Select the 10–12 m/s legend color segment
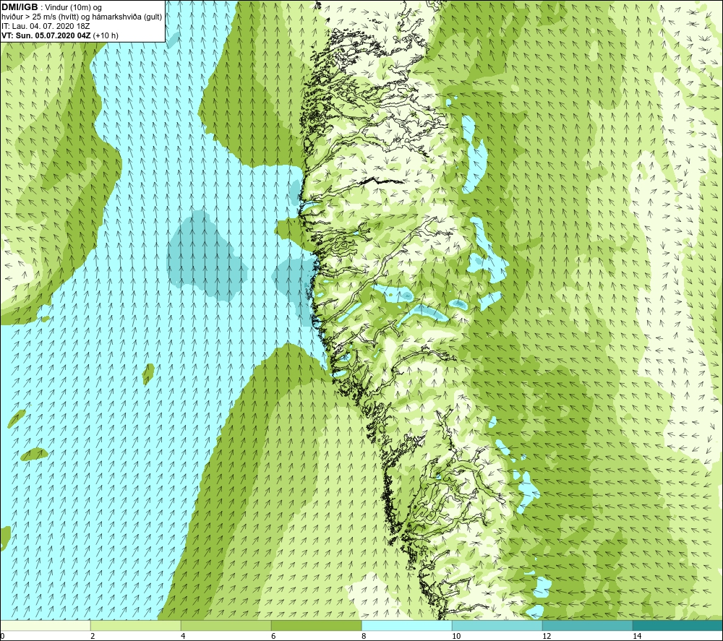This screenshot has width=723, height=641. (x=497, y=625)
